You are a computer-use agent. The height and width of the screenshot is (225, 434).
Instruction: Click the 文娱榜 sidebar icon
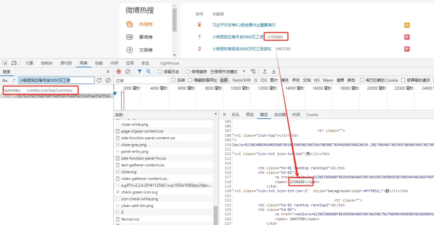coord(129,50)
